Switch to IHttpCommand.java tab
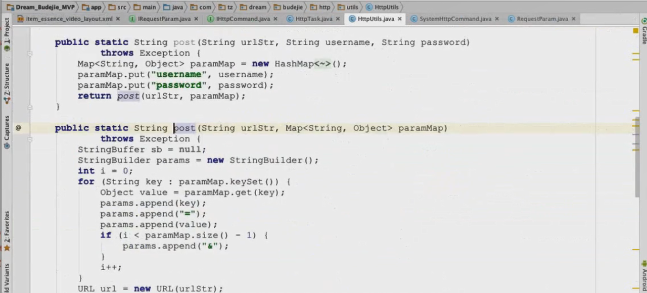647x293 pixels. point(243,19)
